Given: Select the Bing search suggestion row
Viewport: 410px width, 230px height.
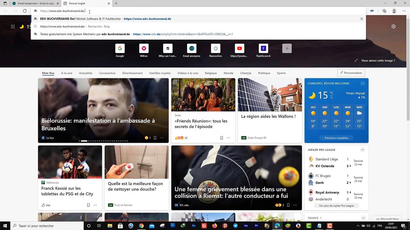Looking at the screenshot, I should pos(198,27).
